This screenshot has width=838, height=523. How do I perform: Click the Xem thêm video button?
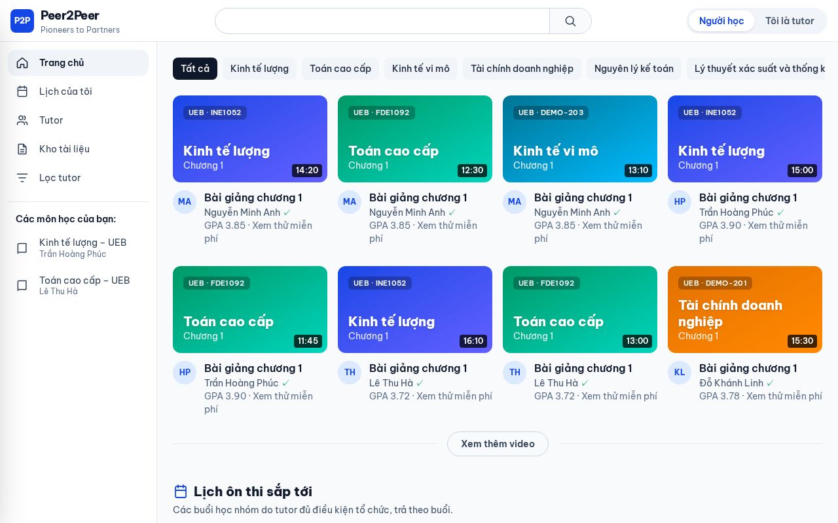(x=498, y=444)
